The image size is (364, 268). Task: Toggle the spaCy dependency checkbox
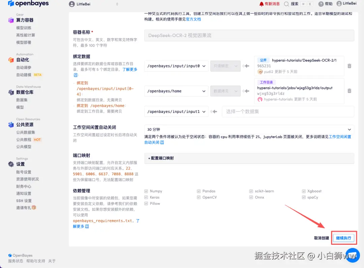click(x=304, y=197)
